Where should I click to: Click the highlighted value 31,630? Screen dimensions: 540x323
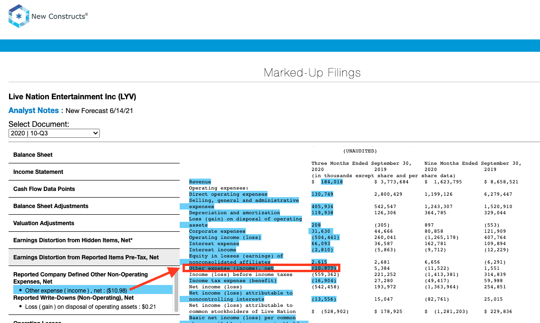[x=320, y=231]
